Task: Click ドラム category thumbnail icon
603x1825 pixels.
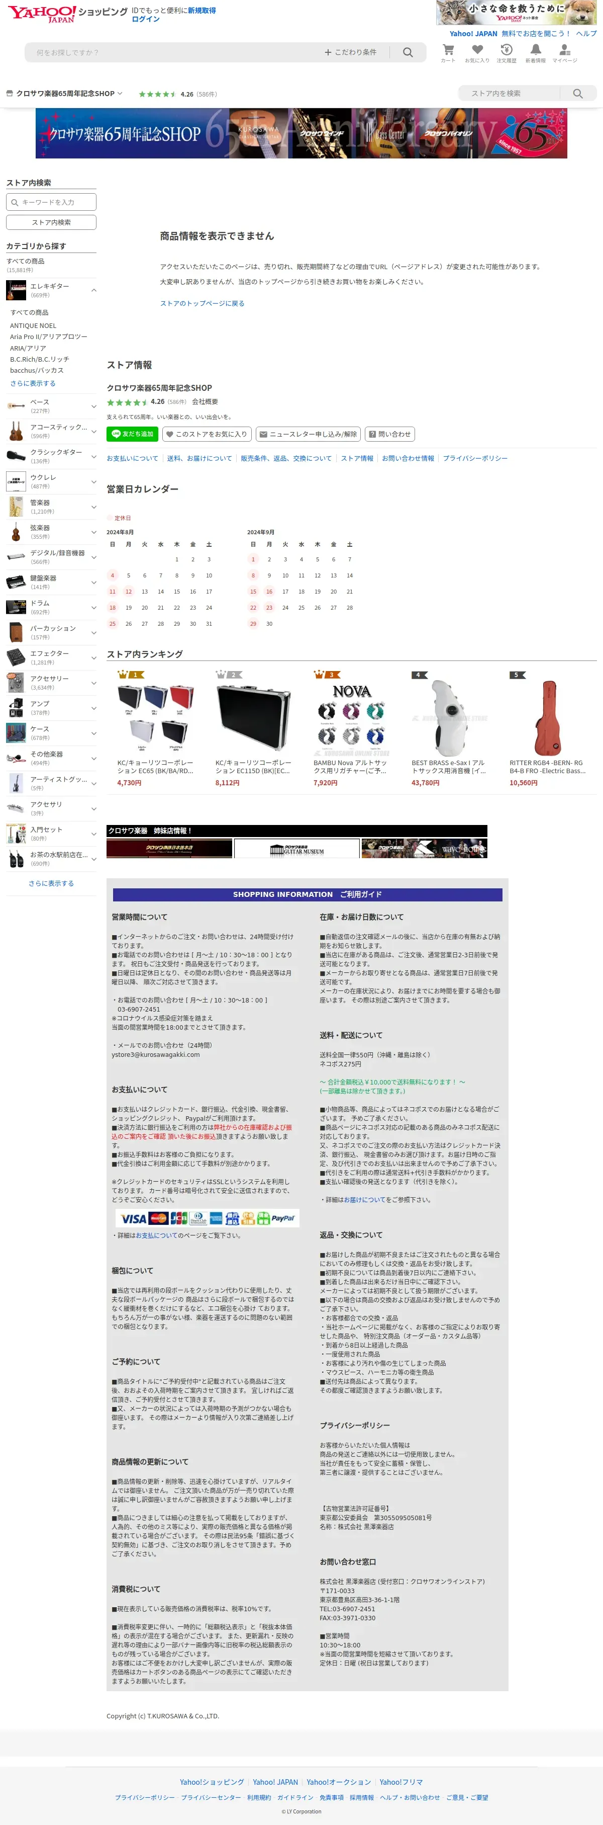Action: (x=16, y=607)
